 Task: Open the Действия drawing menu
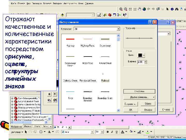pyautogui.click(x=17, y=132)
